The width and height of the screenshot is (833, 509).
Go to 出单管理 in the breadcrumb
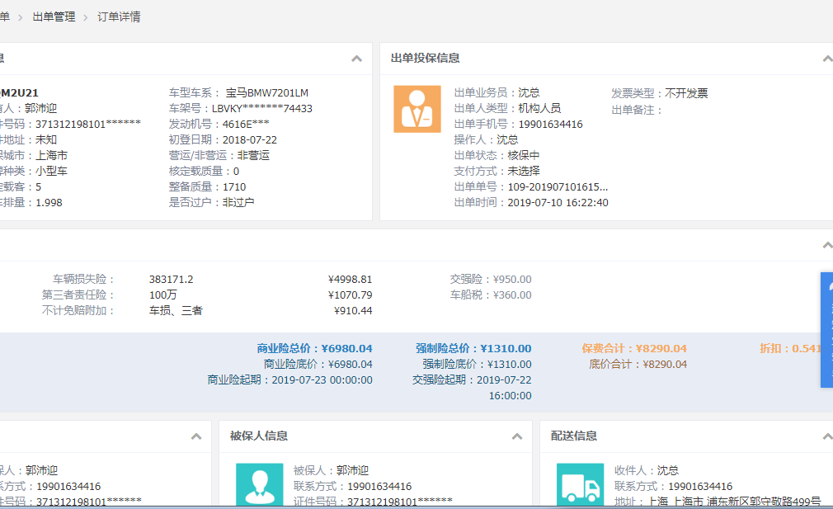pyautogui.click(x=54, y=16)
